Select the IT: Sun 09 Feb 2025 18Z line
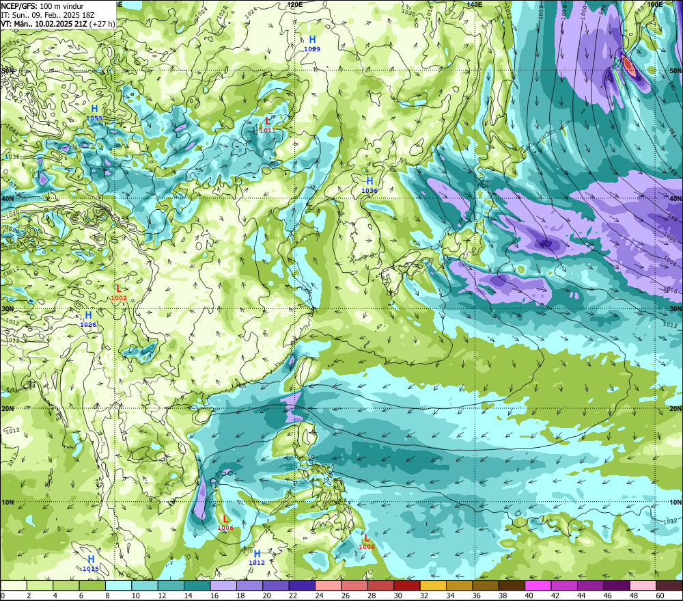 pos(48,15)
